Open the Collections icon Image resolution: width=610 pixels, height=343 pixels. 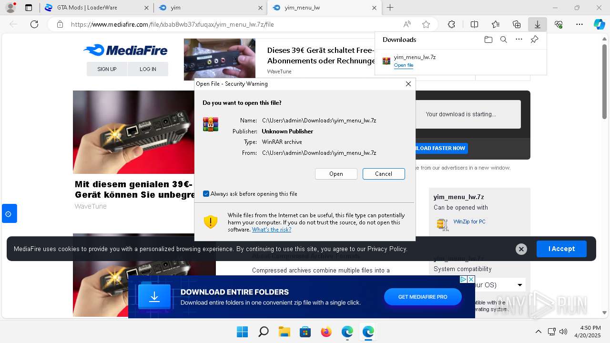(517, 24)
